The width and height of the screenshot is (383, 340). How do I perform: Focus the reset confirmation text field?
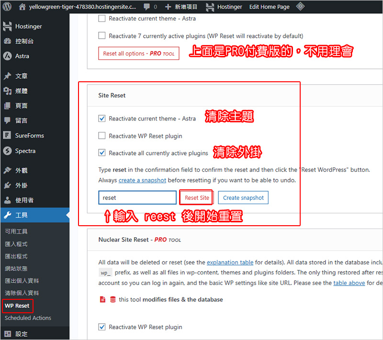tap(137, 197)
